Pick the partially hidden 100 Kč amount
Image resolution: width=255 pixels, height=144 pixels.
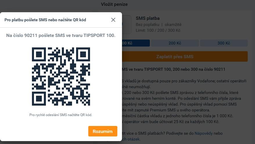[136, 43]
